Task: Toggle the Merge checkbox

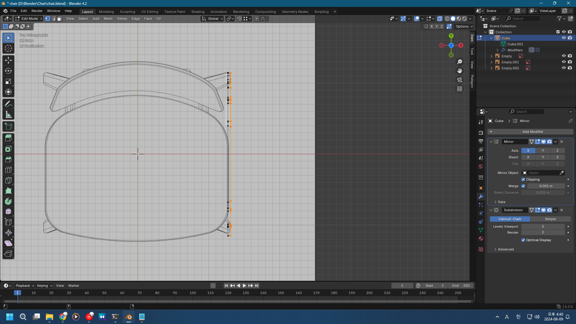Action: pyautogui.click(x=523, y=186)
